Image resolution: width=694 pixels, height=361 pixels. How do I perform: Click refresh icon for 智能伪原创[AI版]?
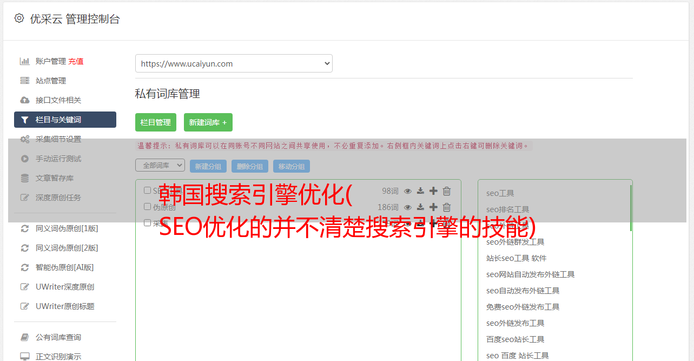click(x=25, y=267)
